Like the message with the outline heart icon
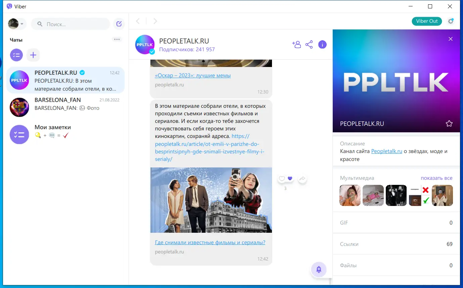This screenshot has height=288, width=463. click(x=282, y=178)
